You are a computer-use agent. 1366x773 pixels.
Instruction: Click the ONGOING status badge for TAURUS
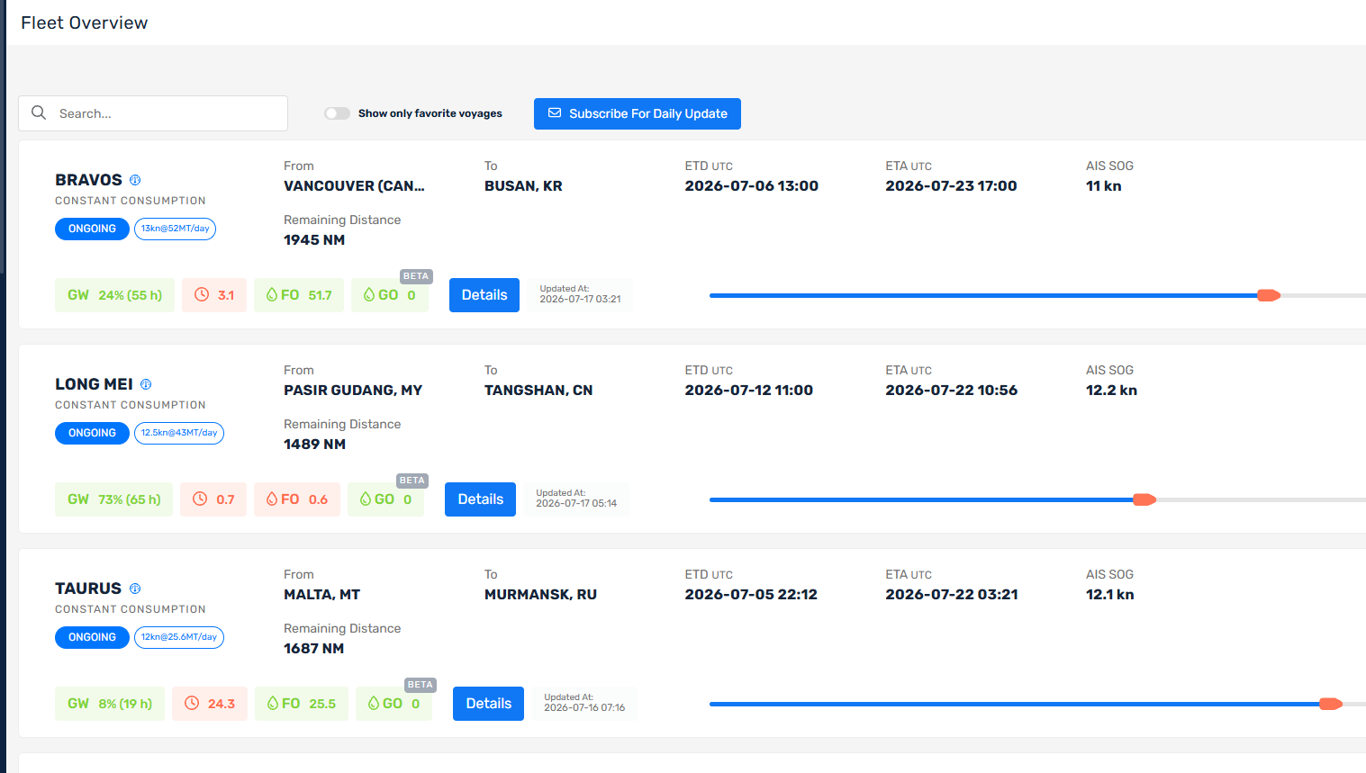pos(92,637)
